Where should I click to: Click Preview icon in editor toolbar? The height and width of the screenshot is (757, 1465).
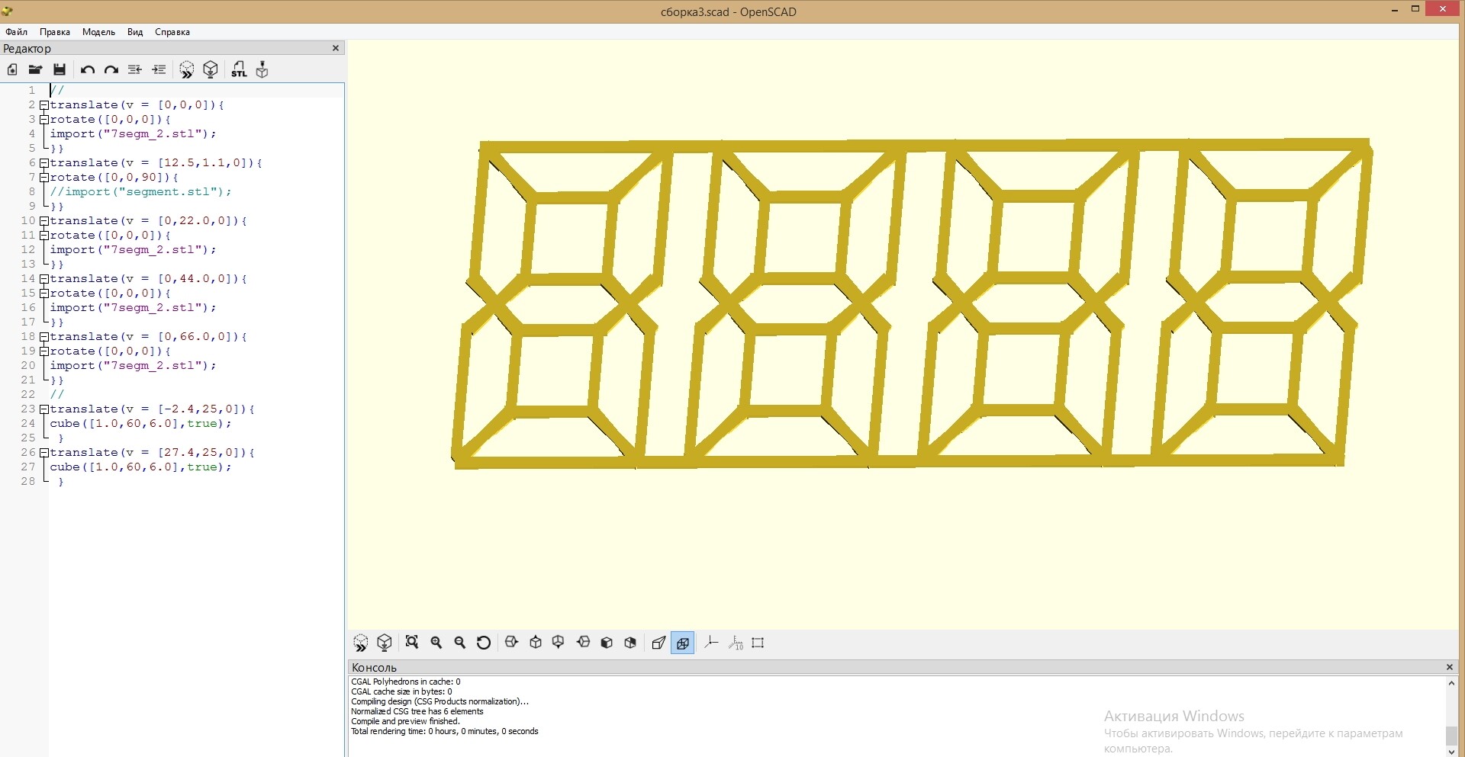tap(186, 69)
